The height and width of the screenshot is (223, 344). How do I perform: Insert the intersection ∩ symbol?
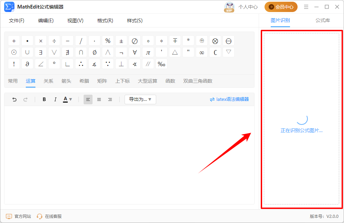pyautogui.click(x=81, y=52)
